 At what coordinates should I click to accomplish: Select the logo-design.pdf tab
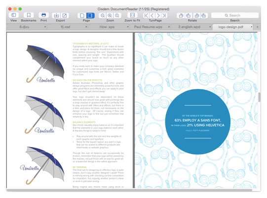pyautogui.click(x=231, y=27)
